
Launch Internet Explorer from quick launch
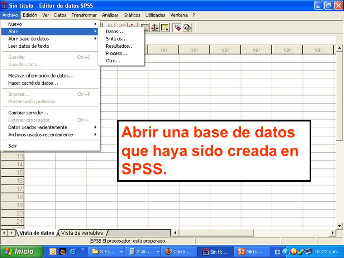point(72,252)
